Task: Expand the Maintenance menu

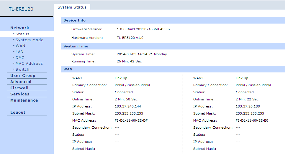Action: 24,100
